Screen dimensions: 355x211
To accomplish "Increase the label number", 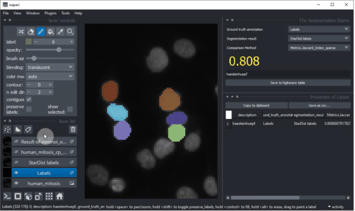I will (x=71, y=42).
